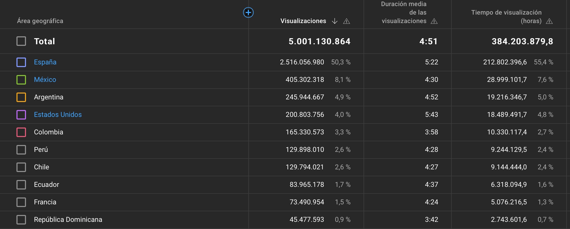
Task: Uncheck the España checkbox
Action: pyautogui.click(x=21, y=62)
